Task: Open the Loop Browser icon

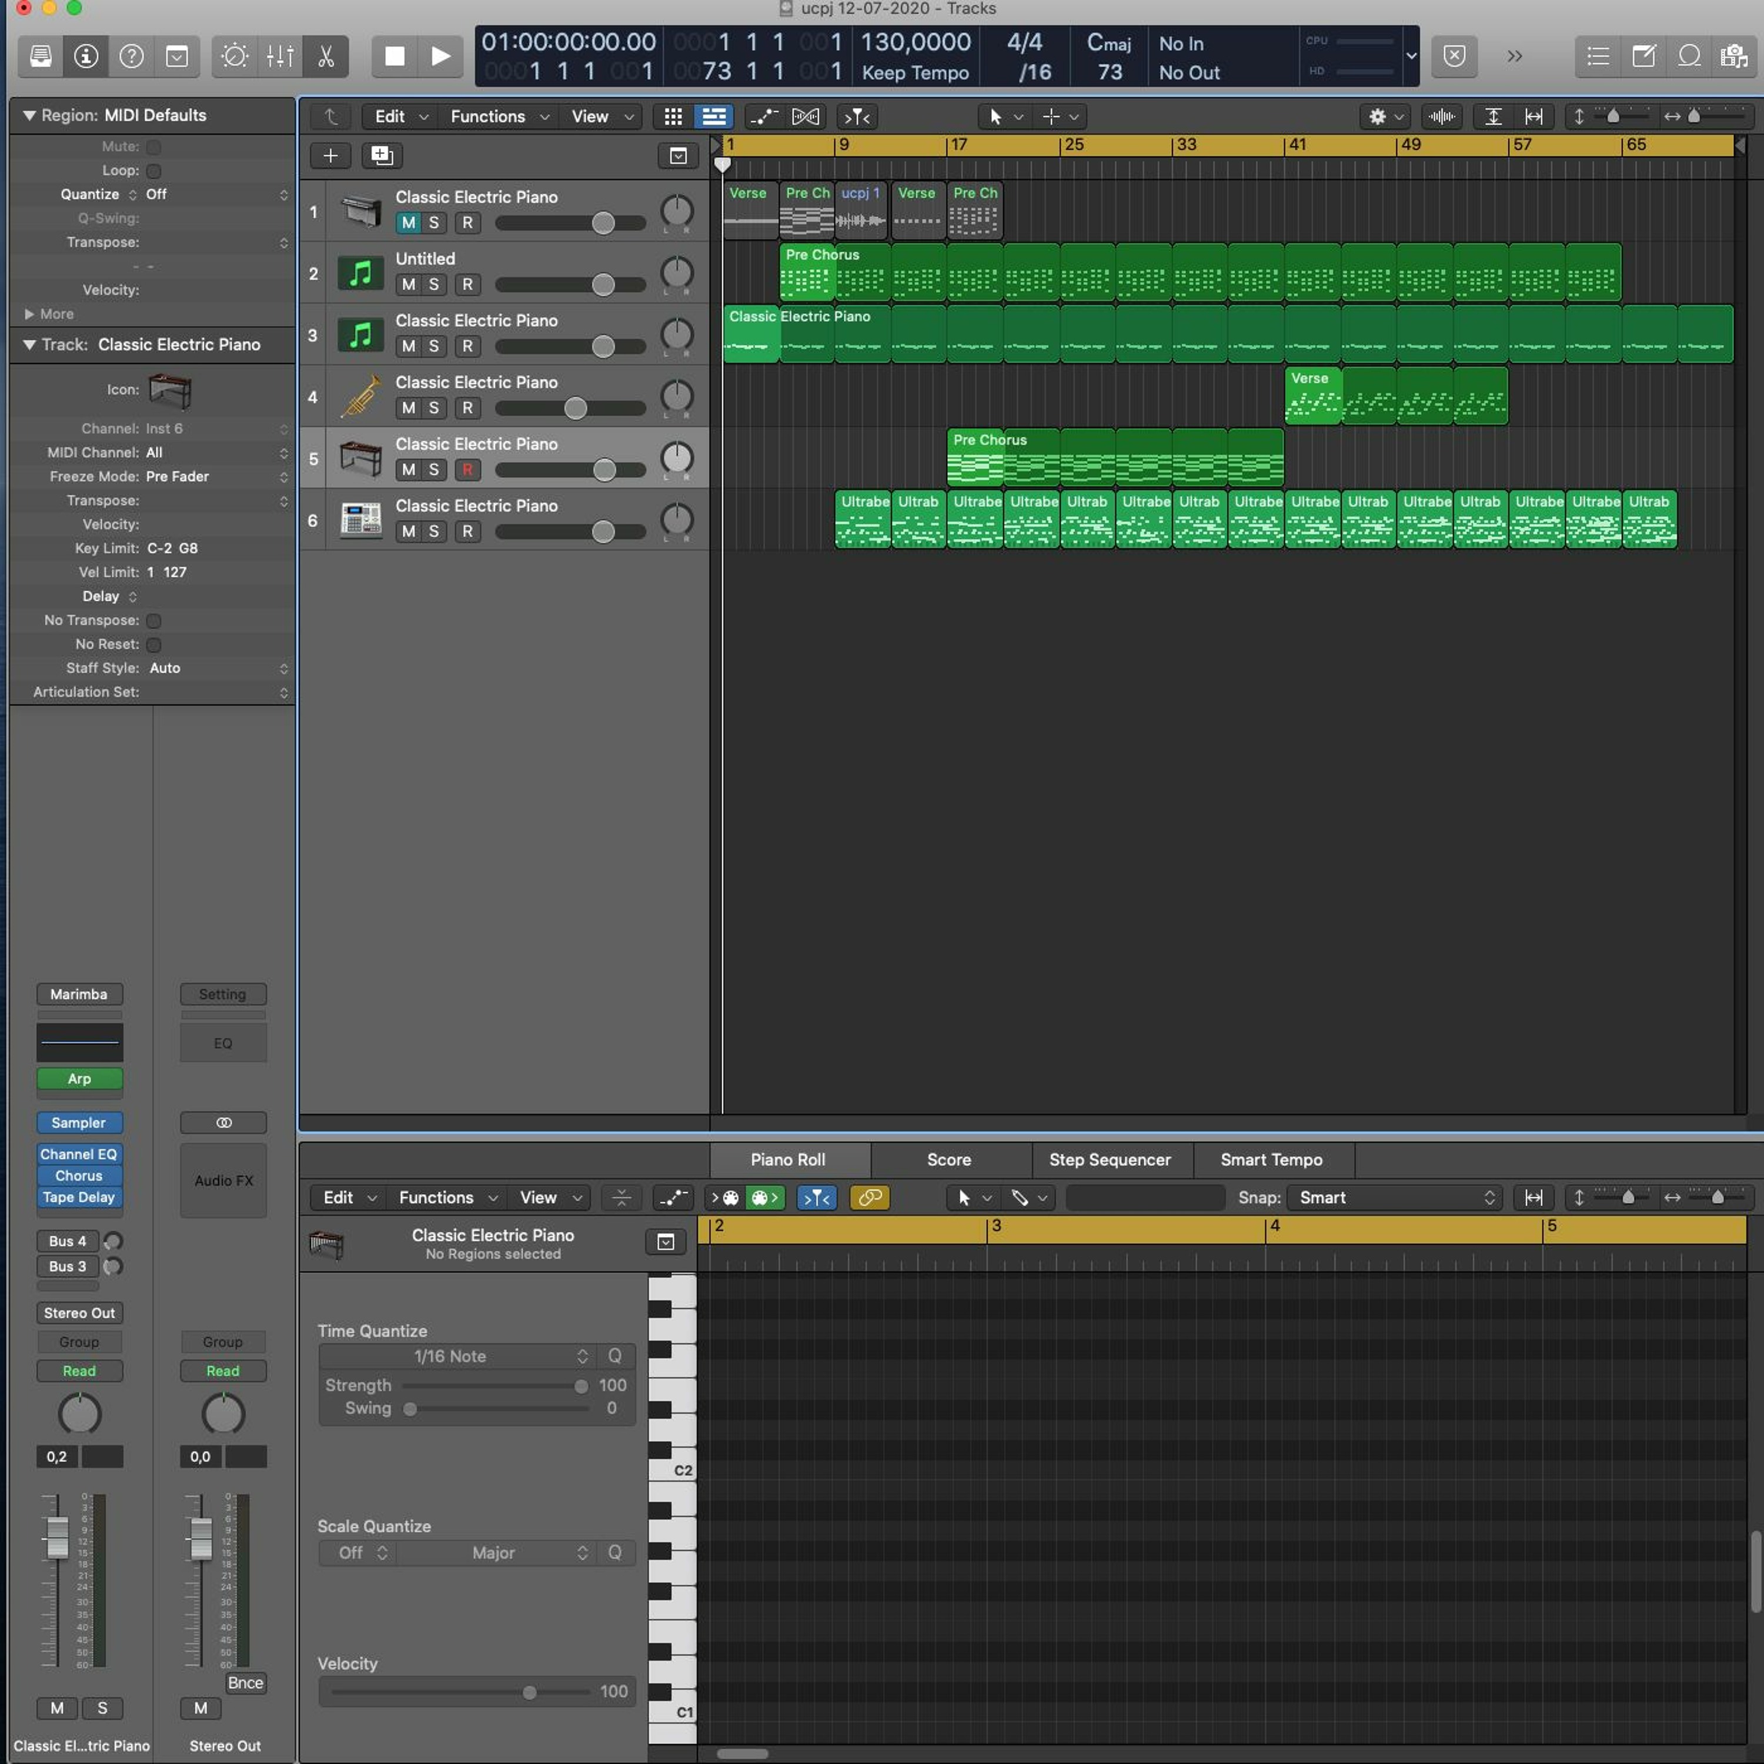Action: tap(1689, 56)
